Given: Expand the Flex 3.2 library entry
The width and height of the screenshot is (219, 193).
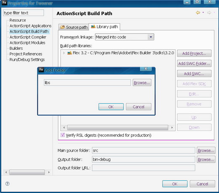Looking at the screenshot, I should (x=64, y=53).
